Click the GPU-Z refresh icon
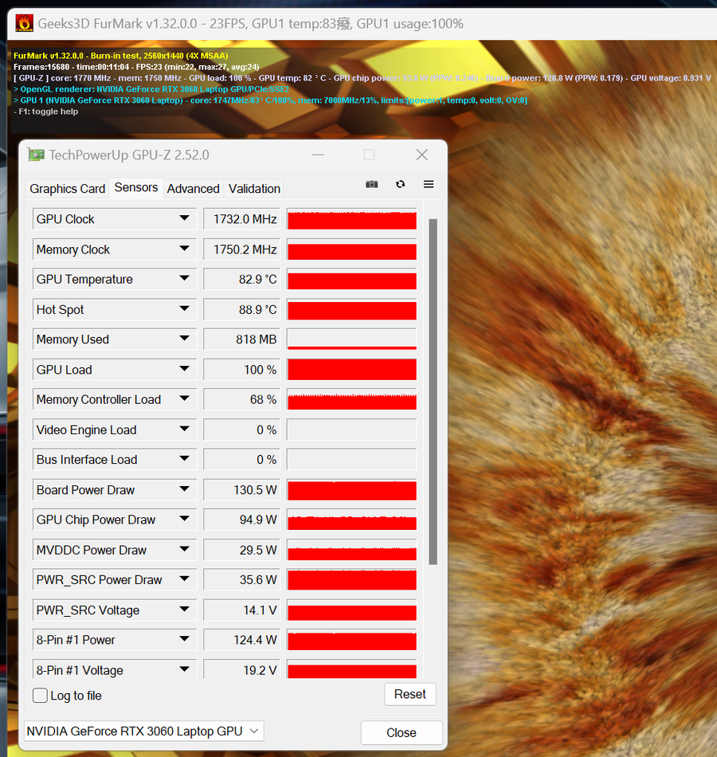The width and height of the screenshot is (717, 757). click(400, 184)
